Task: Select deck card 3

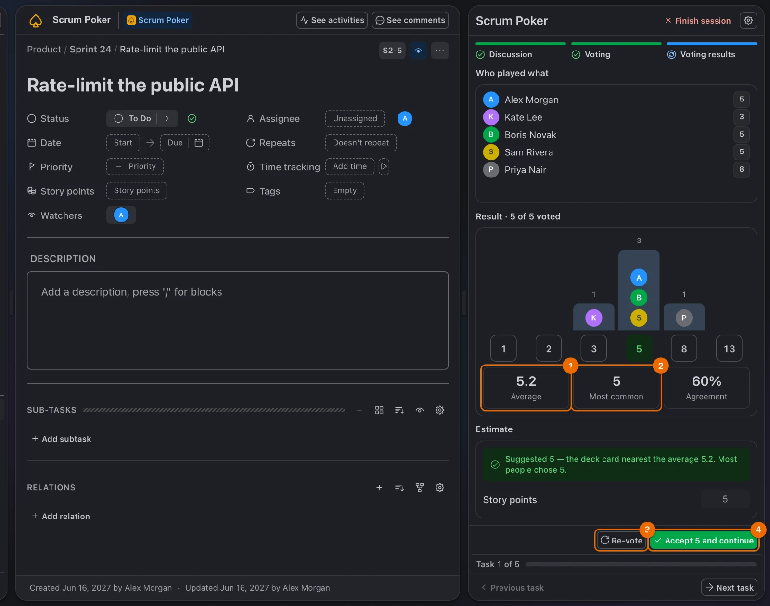Action: [x=594, y=349]
